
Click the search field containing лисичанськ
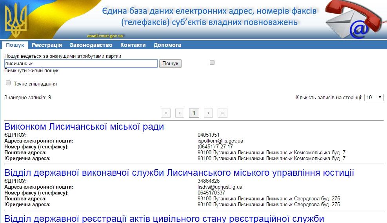point(81,63)
